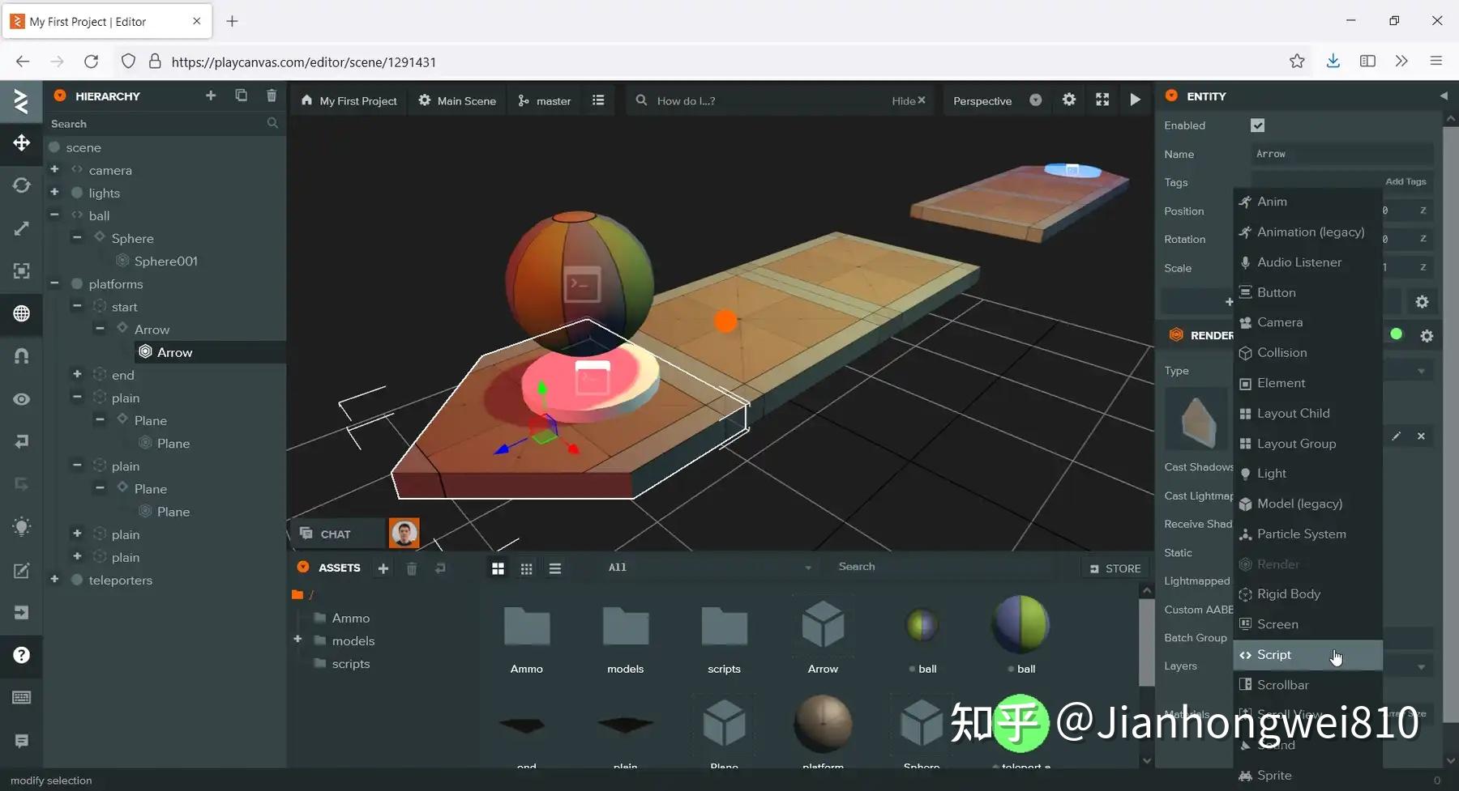Open the asset type filter All dropdown
Viewport: 1459px width, 791px height.
(x=709, y=568)
